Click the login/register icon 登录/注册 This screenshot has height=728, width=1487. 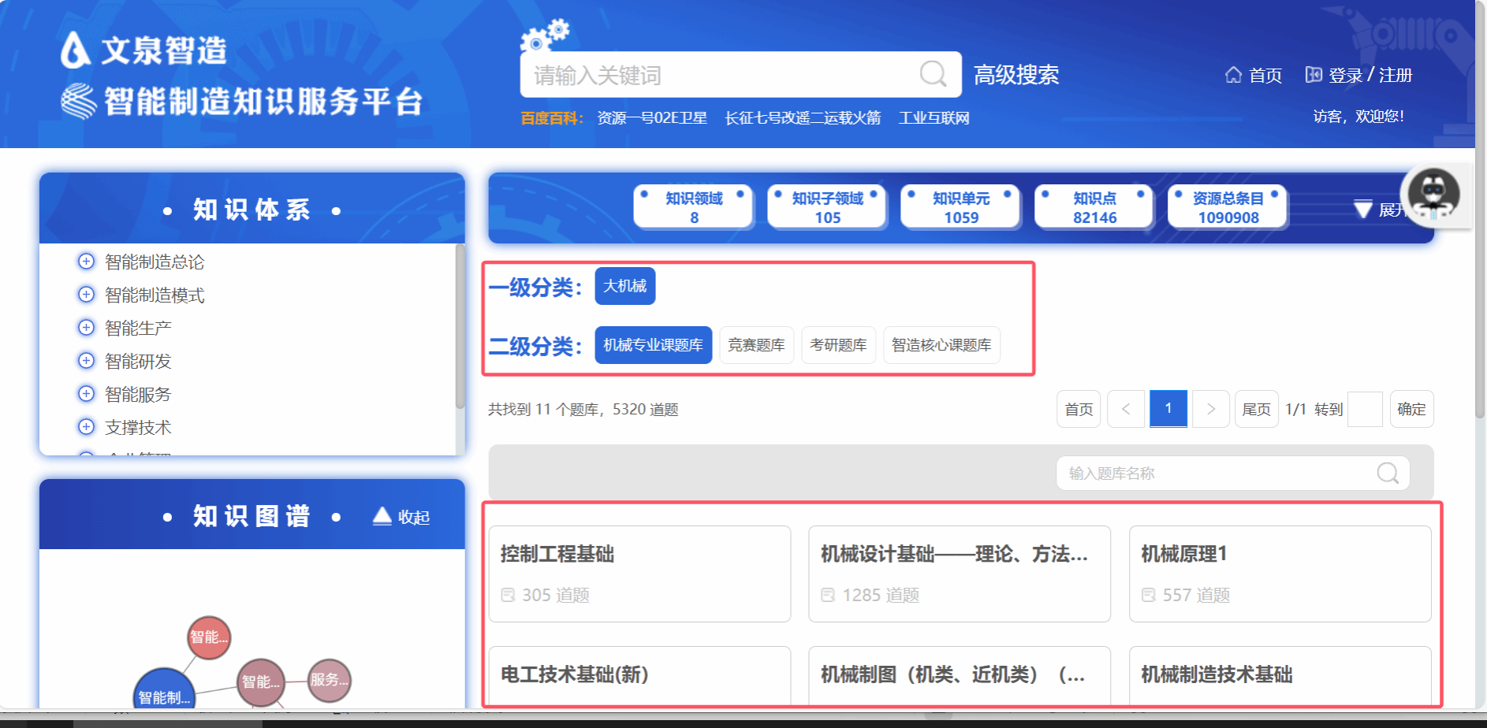[x=1314, y=75]
